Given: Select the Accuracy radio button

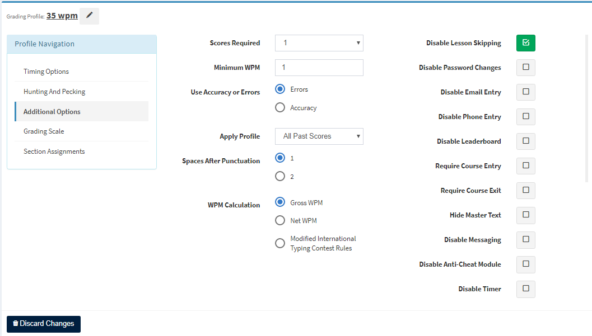Looking at the screenshot, I should click(x=279, y=107).
